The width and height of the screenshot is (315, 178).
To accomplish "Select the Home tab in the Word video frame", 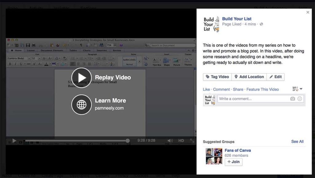I will pyautogui.click(x=16, y=51).
